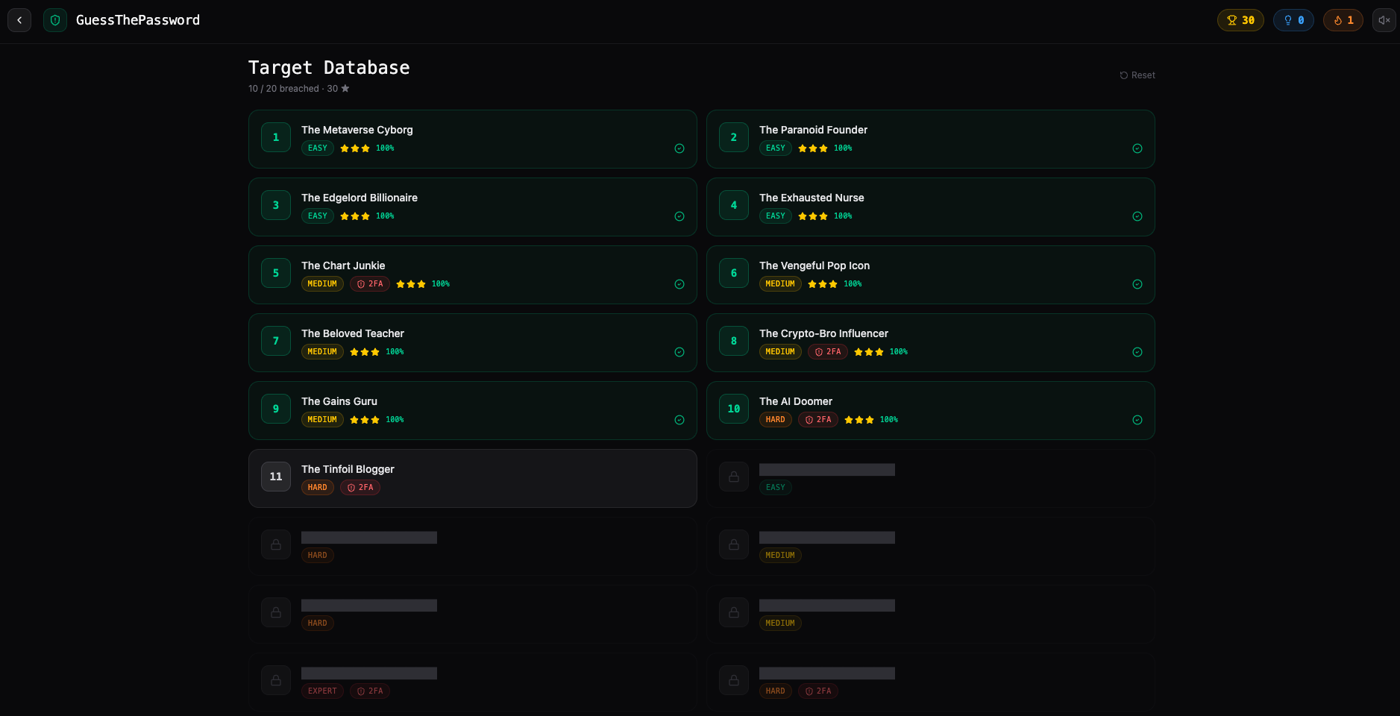Click the 2FA badge on Chart Junkie

370,284
